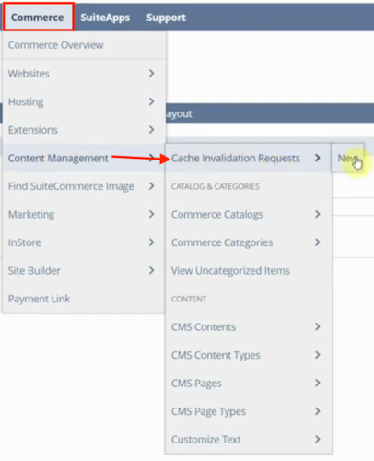Expand Customize Text chevron

coord(318,440)
